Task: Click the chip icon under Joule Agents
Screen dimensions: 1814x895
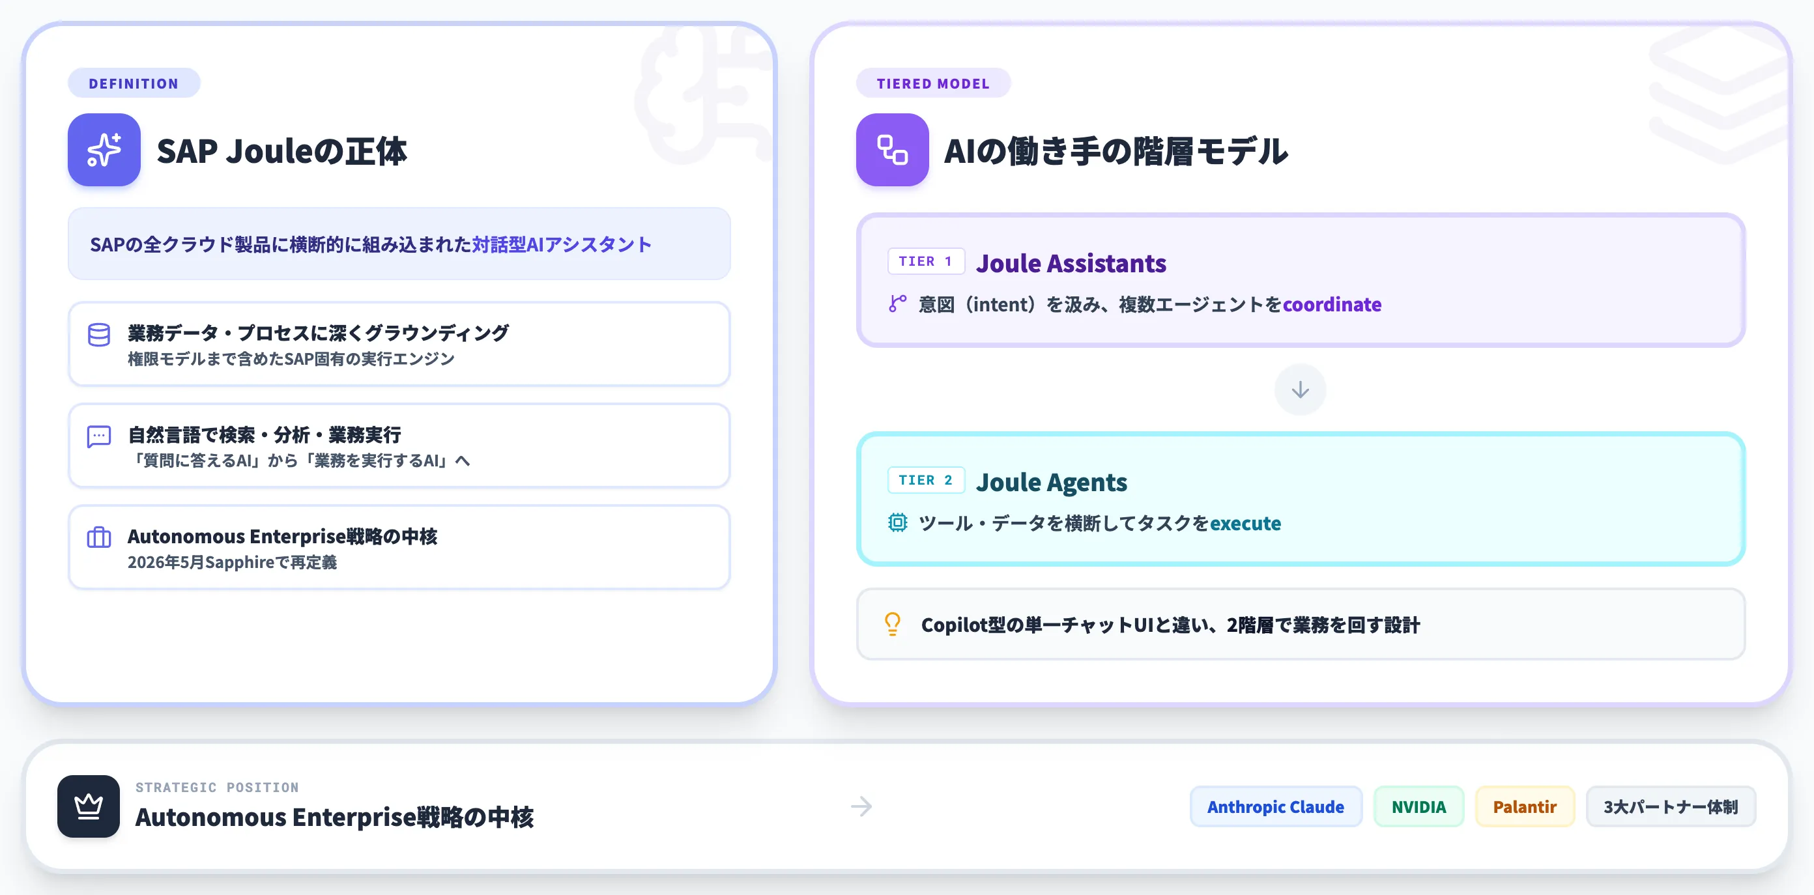Action: pyautogui.click(x=897, y=522)
